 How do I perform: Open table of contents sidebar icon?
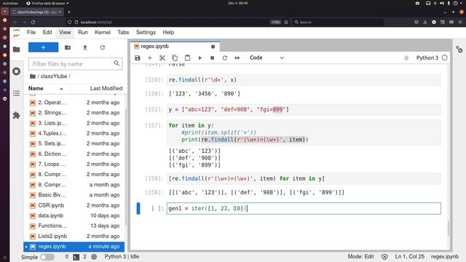16,93
